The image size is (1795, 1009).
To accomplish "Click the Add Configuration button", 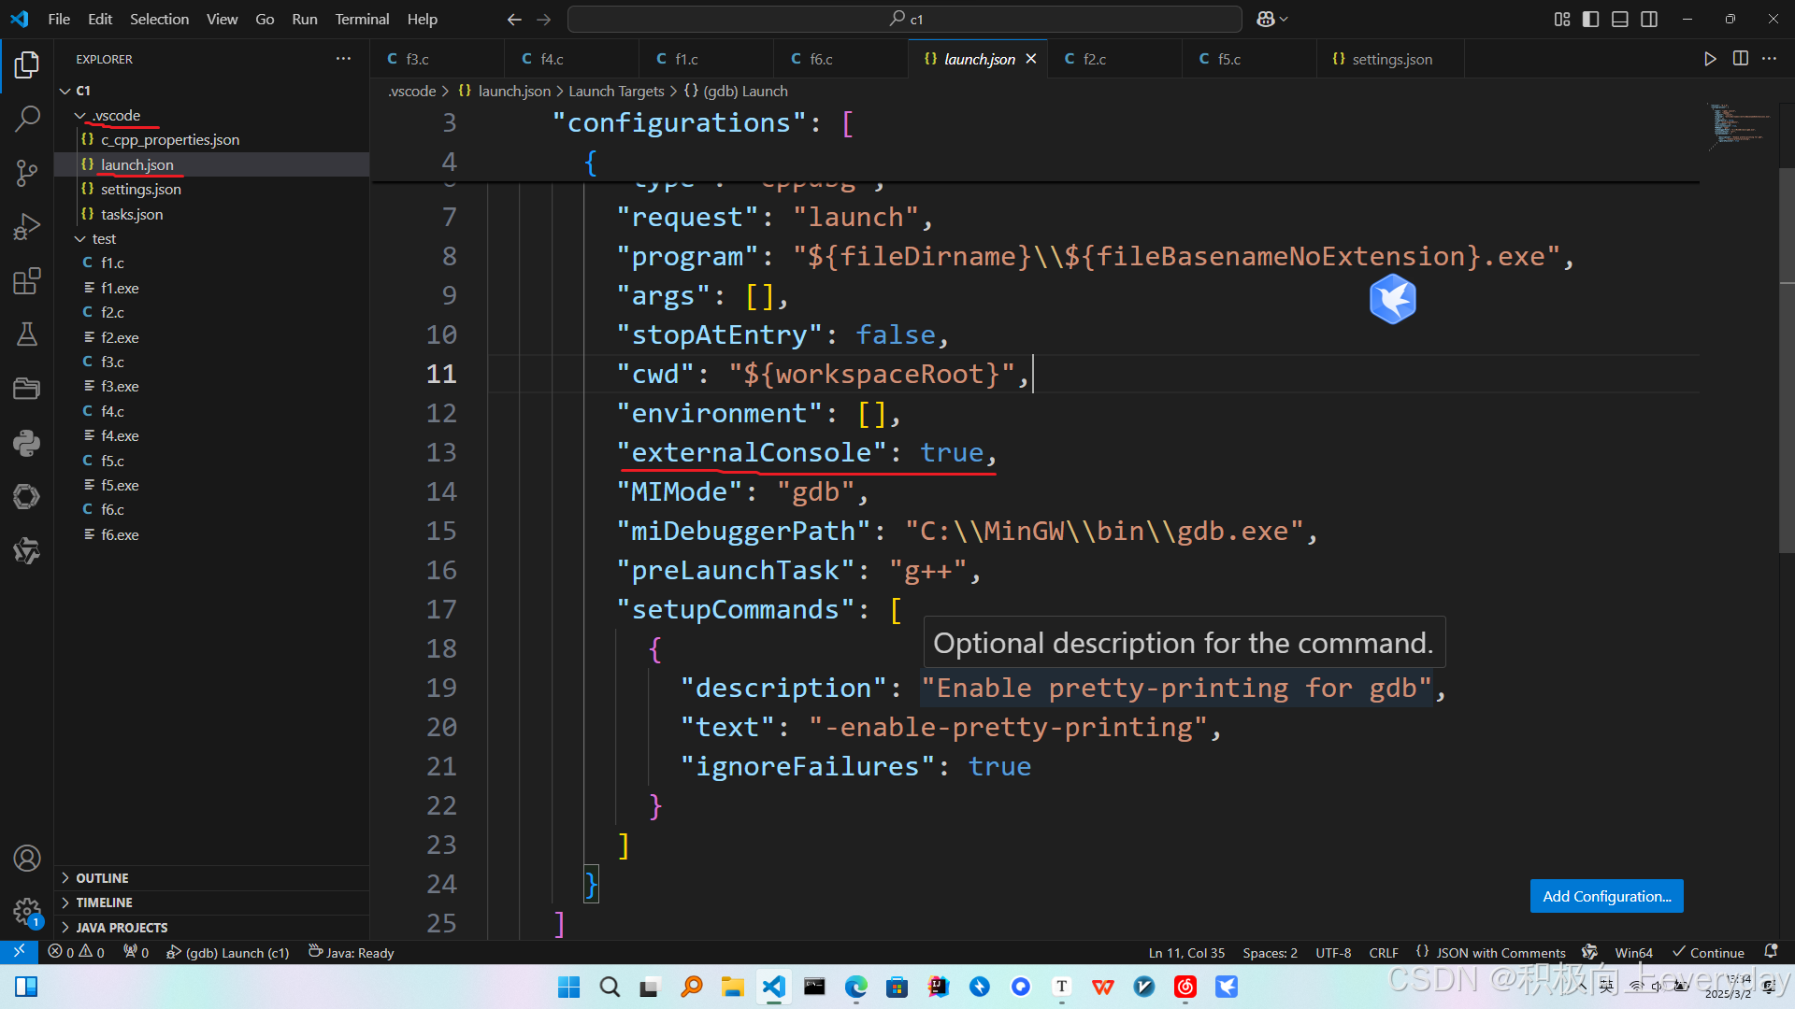I will click(1605, 896).
